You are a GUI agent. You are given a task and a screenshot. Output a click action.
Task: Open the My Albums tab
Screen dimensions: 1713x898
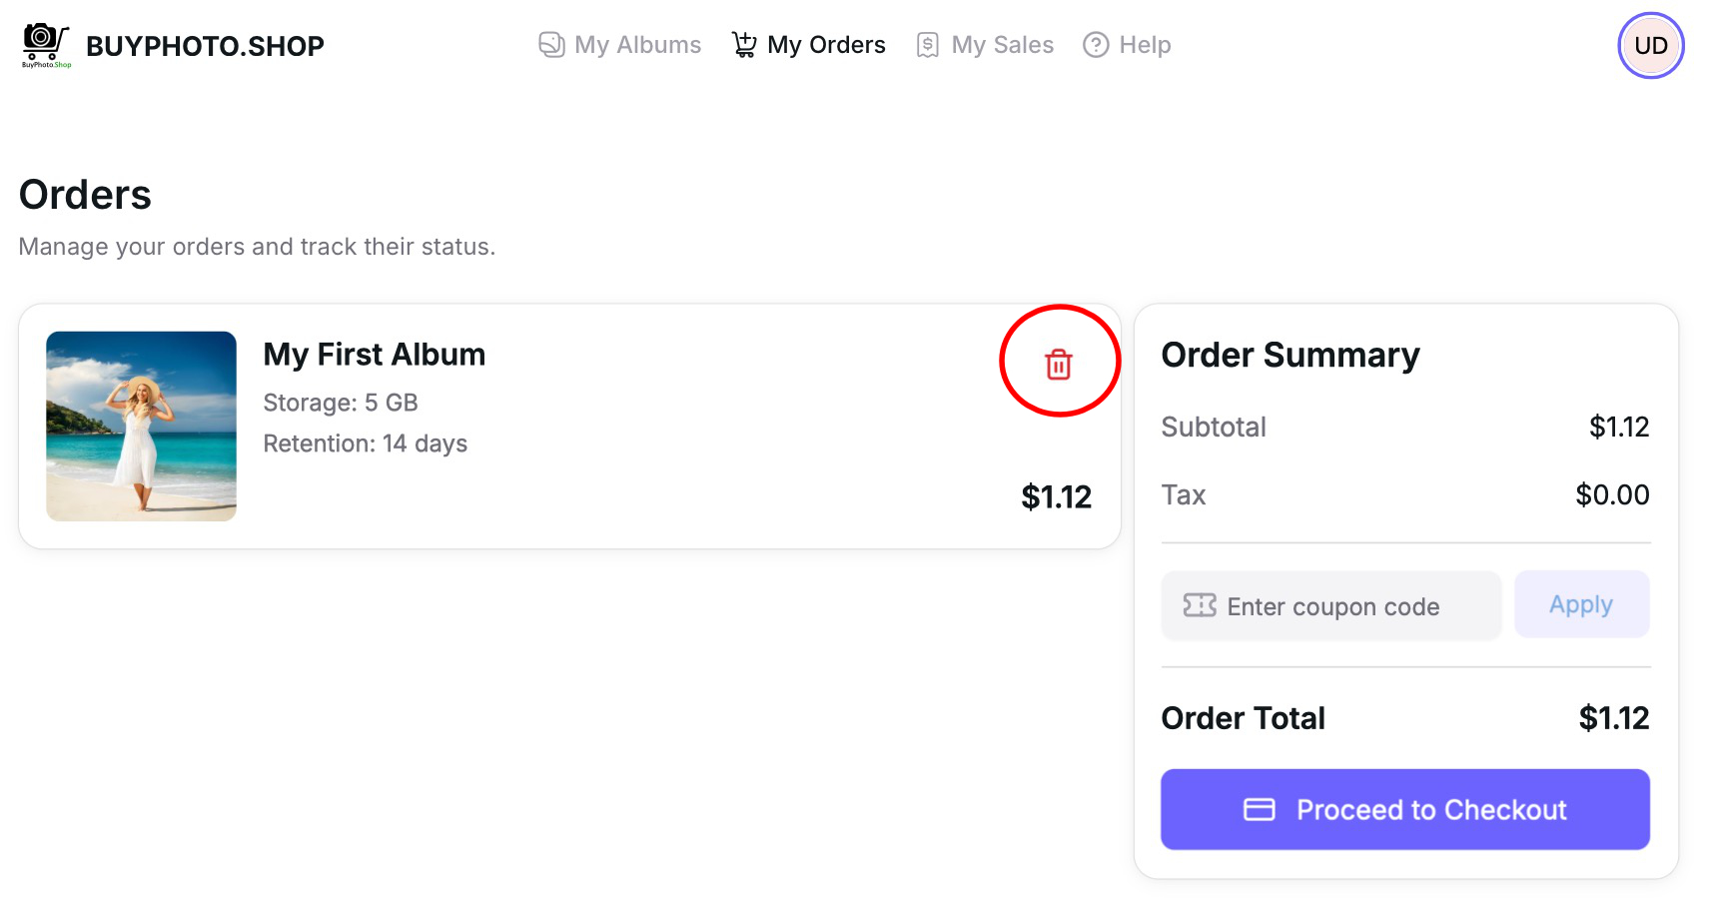click(x=637, y=45)
